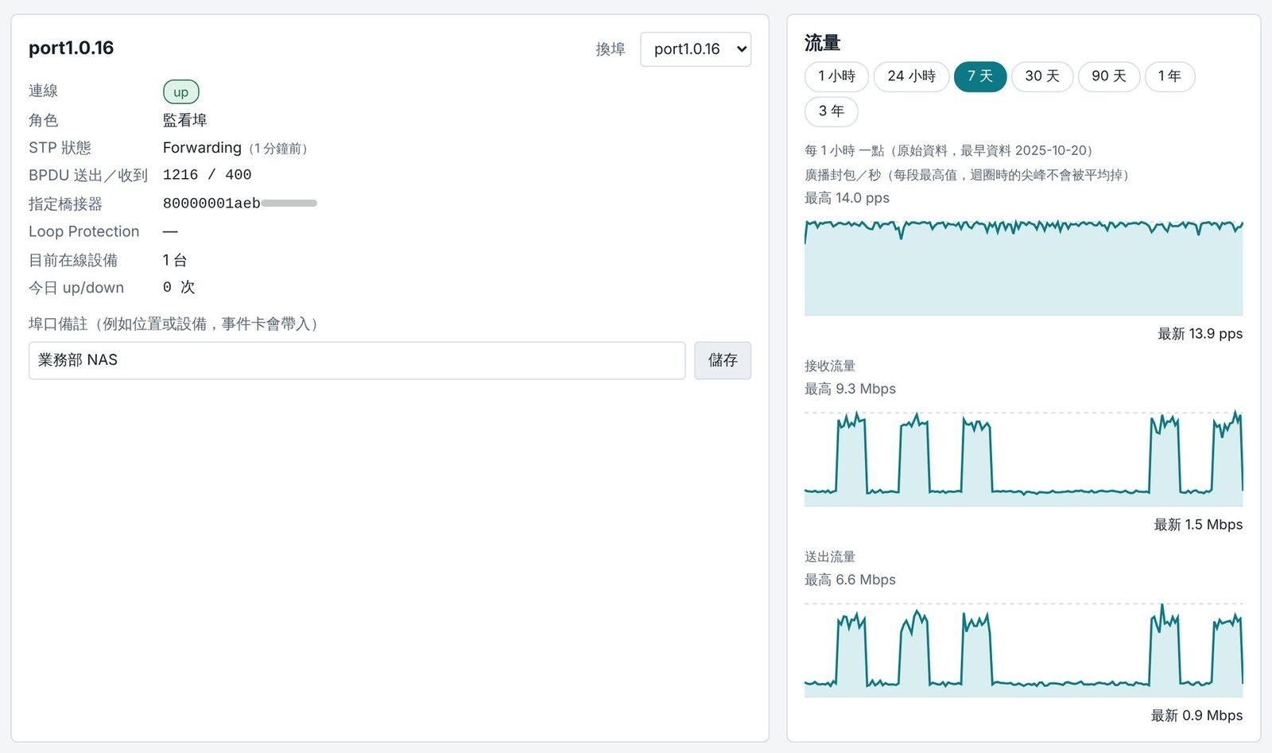Choose the 1 年 traffic range
This screenshot has height=753, width=1272.
[1169, 76]
